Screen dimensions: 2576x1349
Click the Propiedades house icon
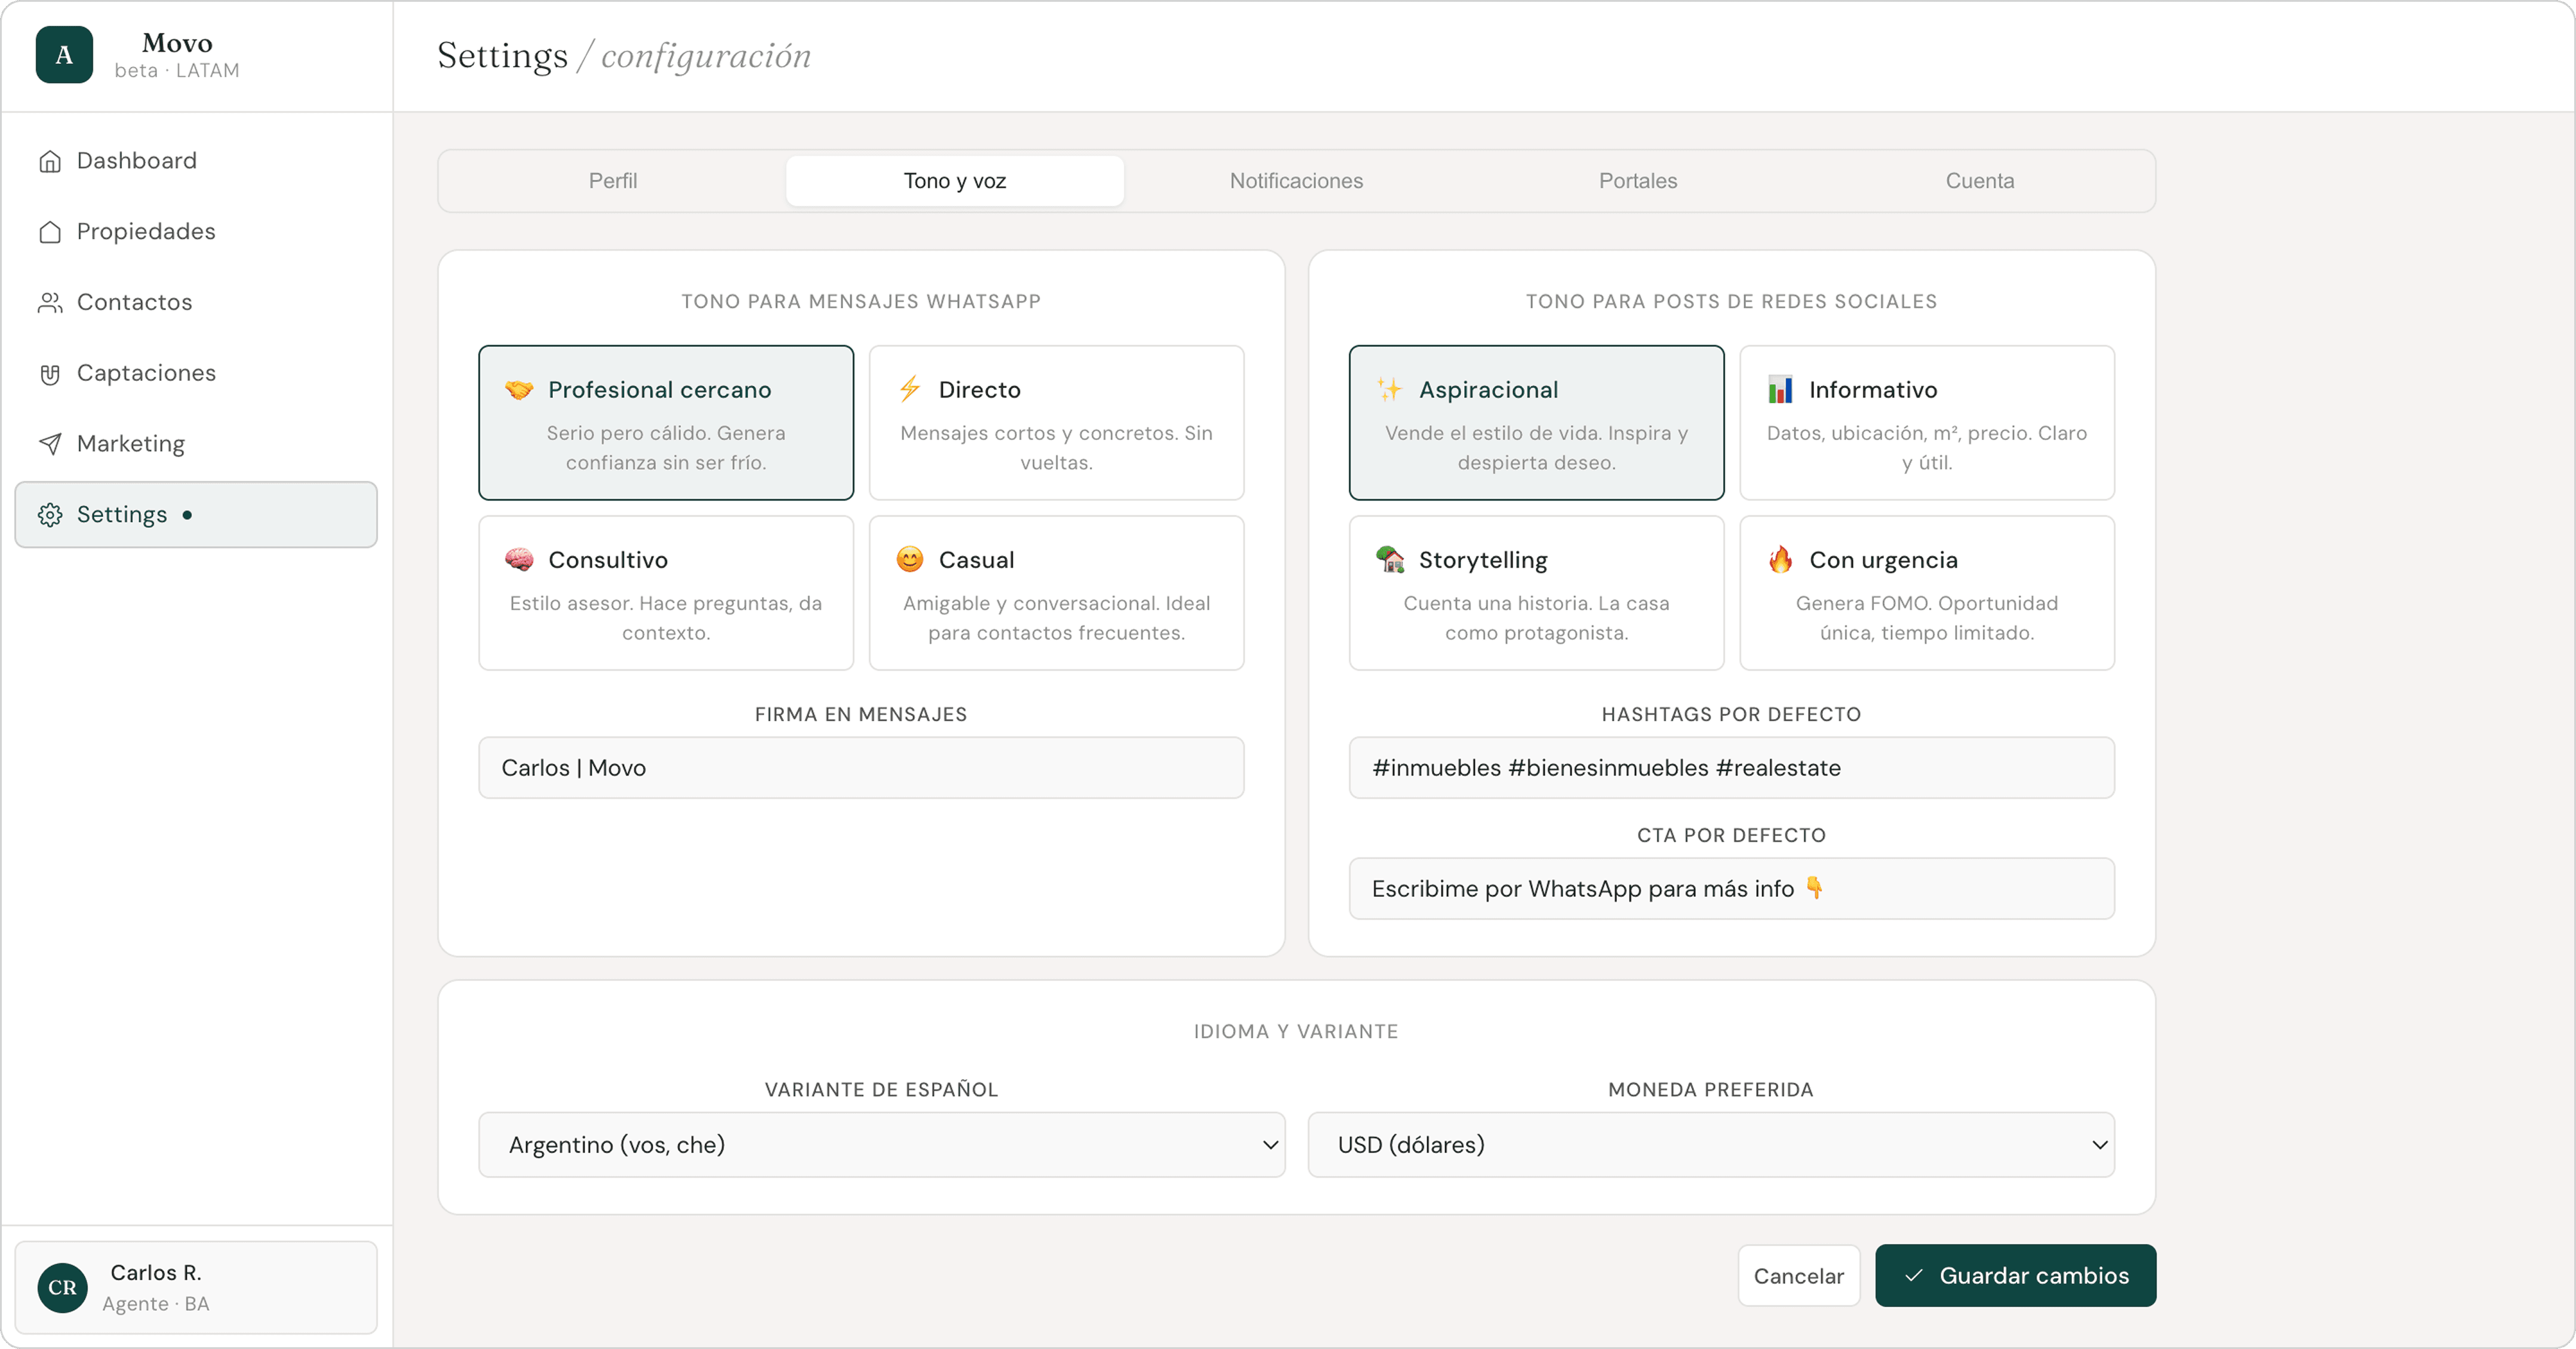[x=50, y=232]
